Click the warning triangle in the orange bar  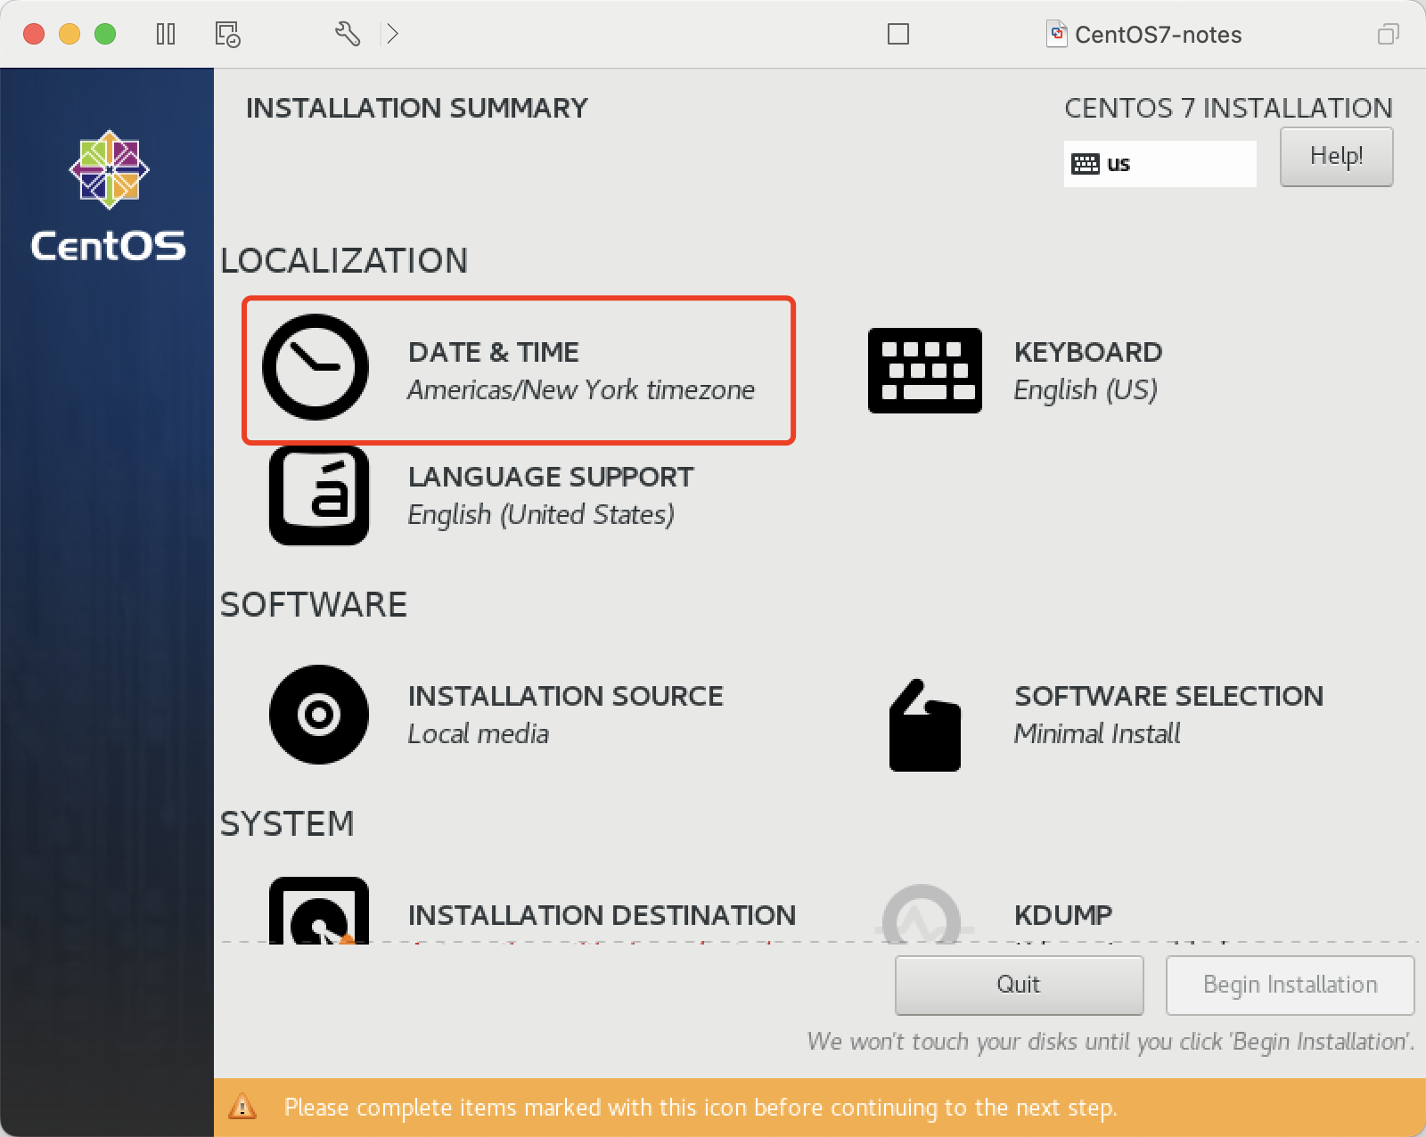242,1107
